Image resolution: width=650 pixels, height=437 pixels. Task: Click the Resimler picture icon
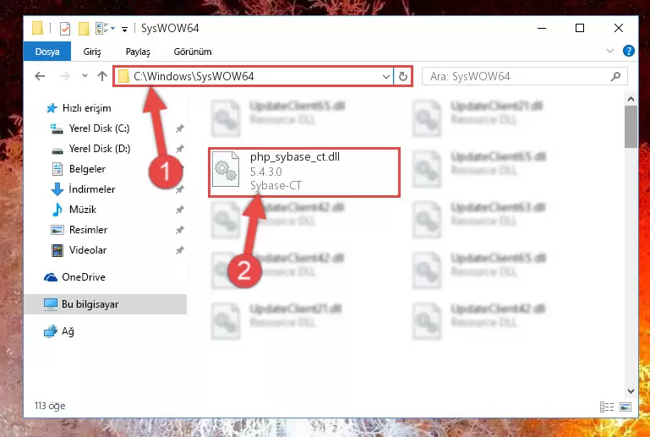point(57,230)
